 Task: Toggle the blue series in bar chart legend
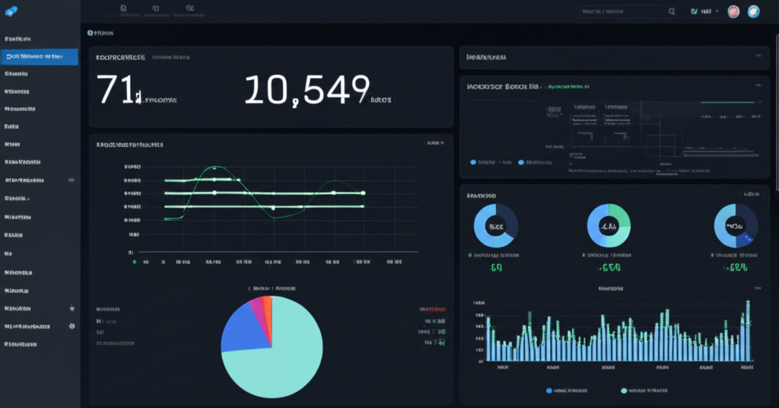[549, 390]
